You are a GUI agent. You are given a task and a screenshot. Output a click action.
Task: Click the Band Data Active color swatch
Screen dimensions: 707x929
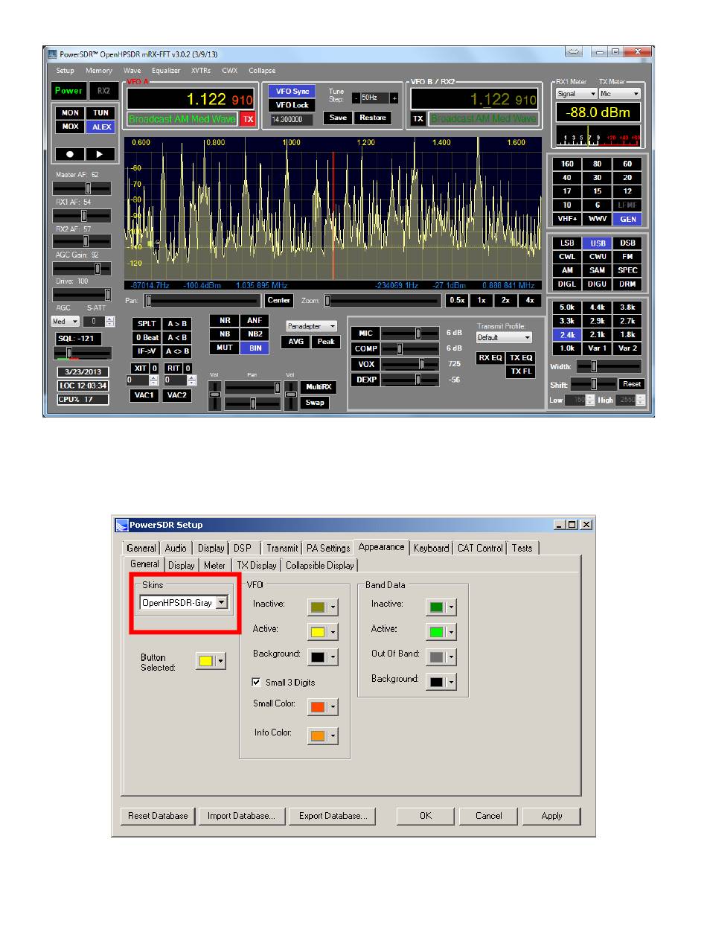tap(436, 632)
